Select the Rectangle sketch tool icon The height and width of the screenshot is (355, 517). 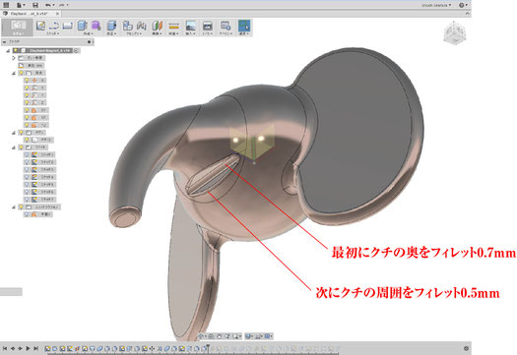(68, 26)
